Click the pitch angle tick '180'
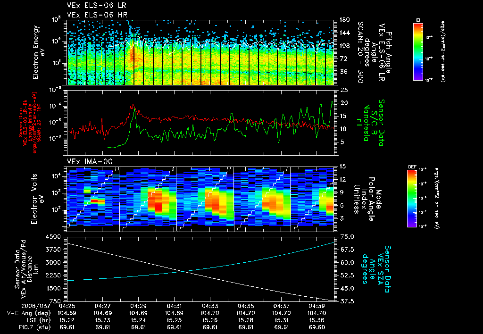The width and height of the screenshot is (483, 334). (x=344, y=20)
